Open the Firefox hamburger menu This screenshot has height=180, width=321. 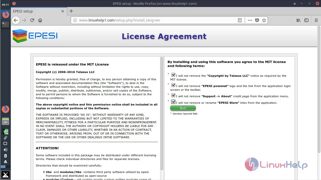pyautogui.click(x=316, y=20)
